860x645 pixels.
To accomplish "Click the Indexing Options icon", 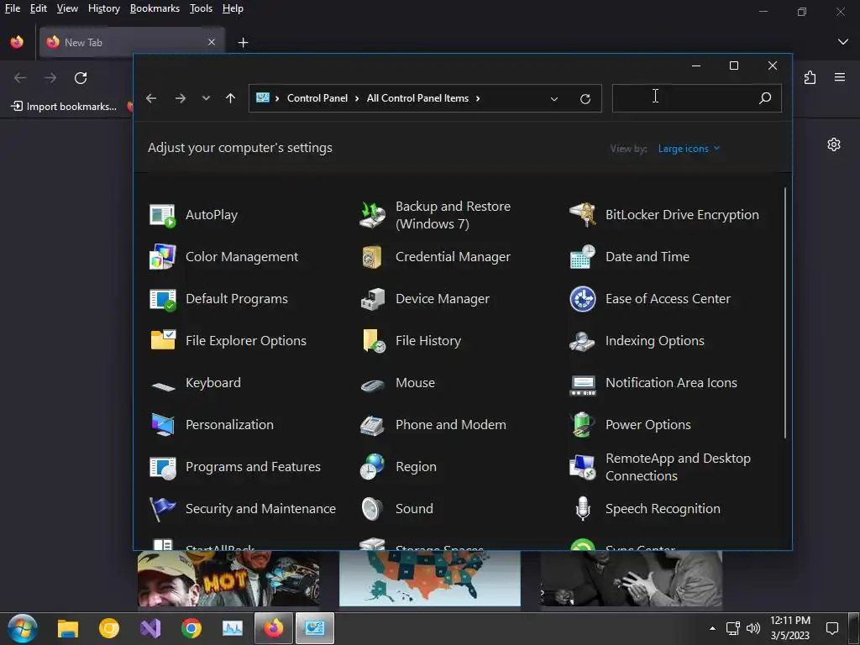I will [x=583, y=341].
